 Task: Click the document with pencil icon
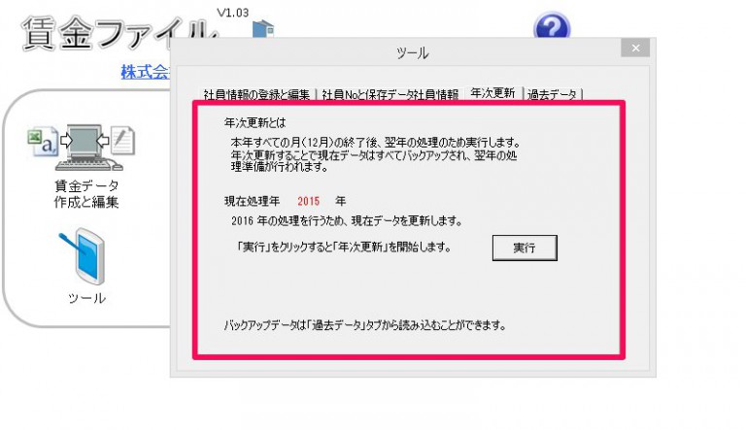[x=122, y=140]
